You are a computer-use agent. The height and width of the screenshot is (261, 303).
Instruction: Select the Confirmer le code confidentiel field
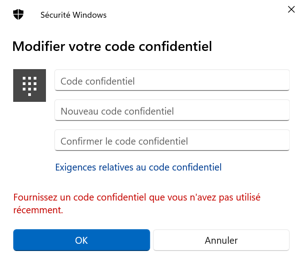pyautogui.click(x=172, y=141)
